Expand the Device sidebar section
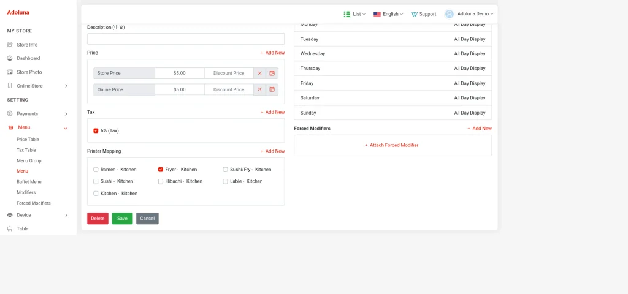The height and width of the screenshot is (294, 628). click(37, 215)
